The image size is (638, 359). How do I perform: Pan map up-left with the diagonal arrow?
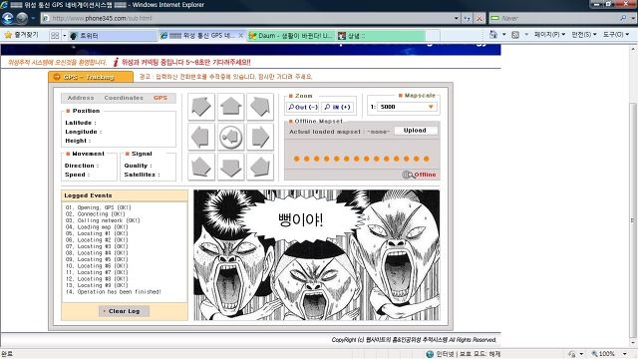pos(201,107)
